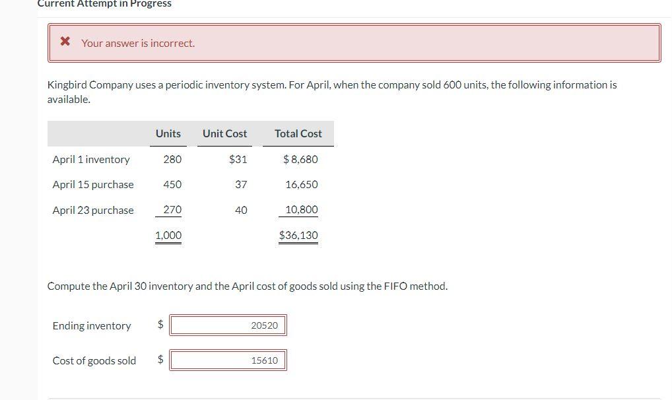The image size is (672, 400).
Task: Click the dollar sign beside Cost of goods sold
Action: [x=160, y=359]
